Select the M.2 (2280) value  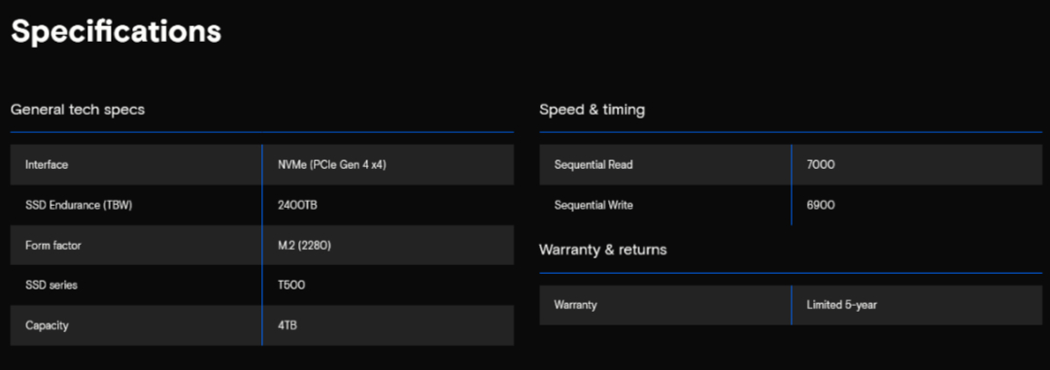coord(304,245)
